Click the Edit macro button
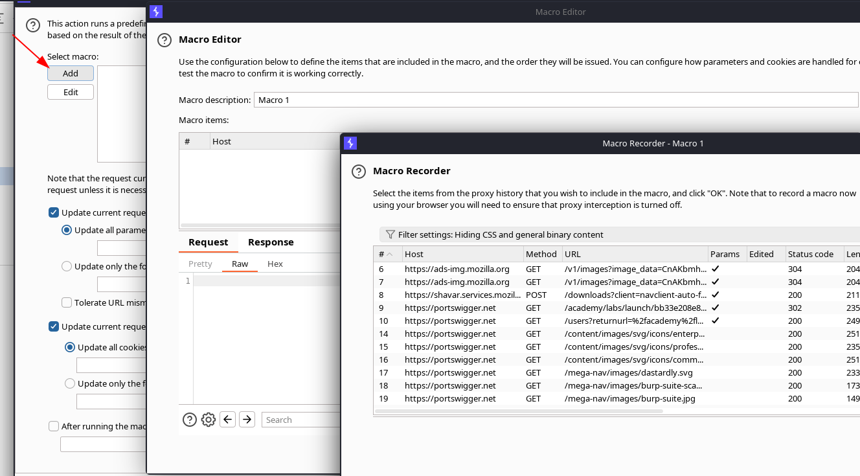Screen dimensions: 860x476 [x=71, y=92]
